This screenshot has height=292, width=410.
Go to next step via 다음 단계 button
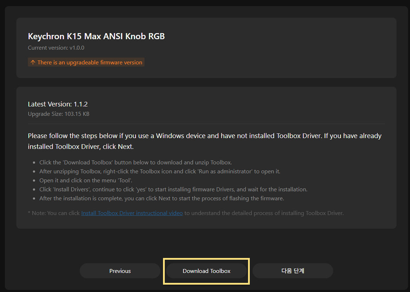click(x=293, y=271)
